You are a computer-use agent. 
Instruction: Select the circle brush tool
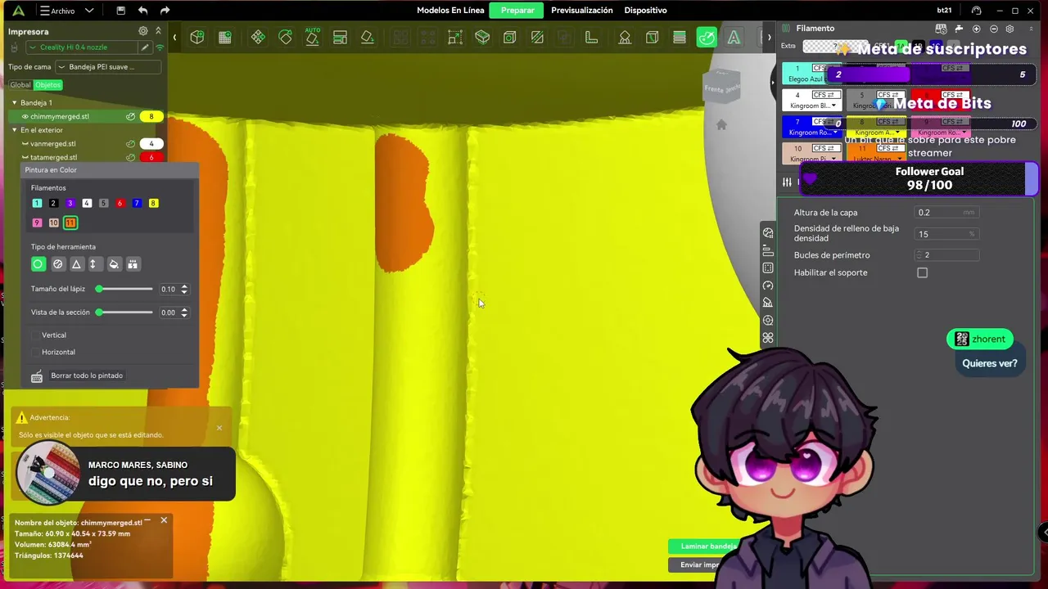(38, 264)
